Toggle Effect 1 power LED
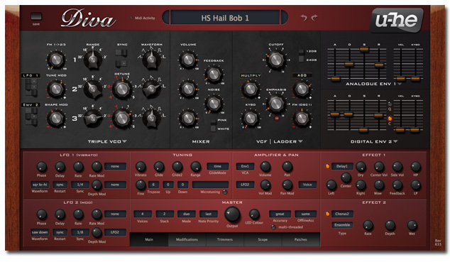450x262 pixels. pos(327,166)
